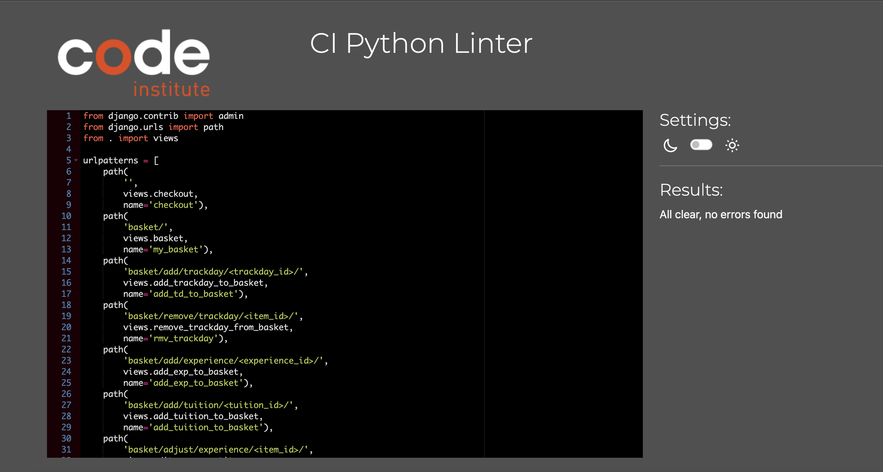Click line number 22 in gutter

point(66,349)
